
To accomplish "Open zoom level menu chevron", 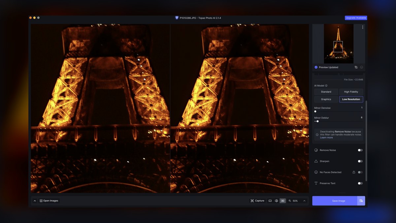I will click(x=304, y=201).
